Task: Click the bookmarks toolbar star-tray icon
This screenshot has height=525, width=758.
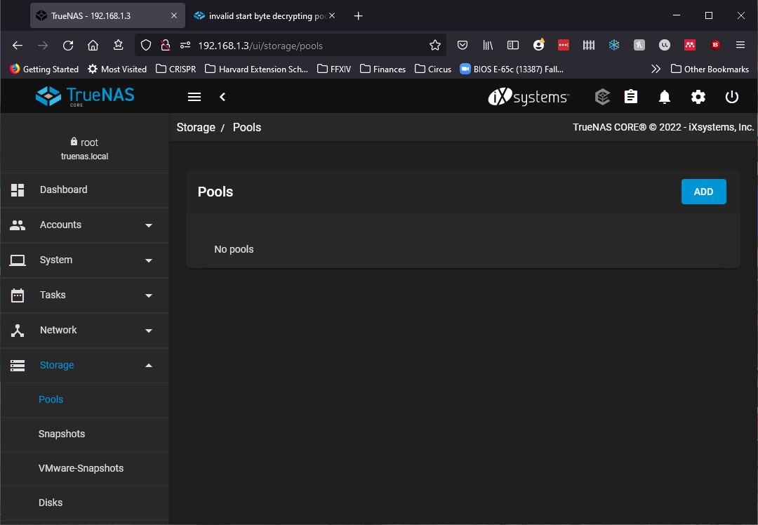Action: 118,46
